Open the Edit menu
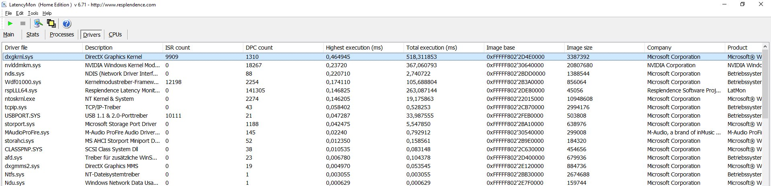The width and height of the screenshot is (771, 186). click(x=20, y=13)
